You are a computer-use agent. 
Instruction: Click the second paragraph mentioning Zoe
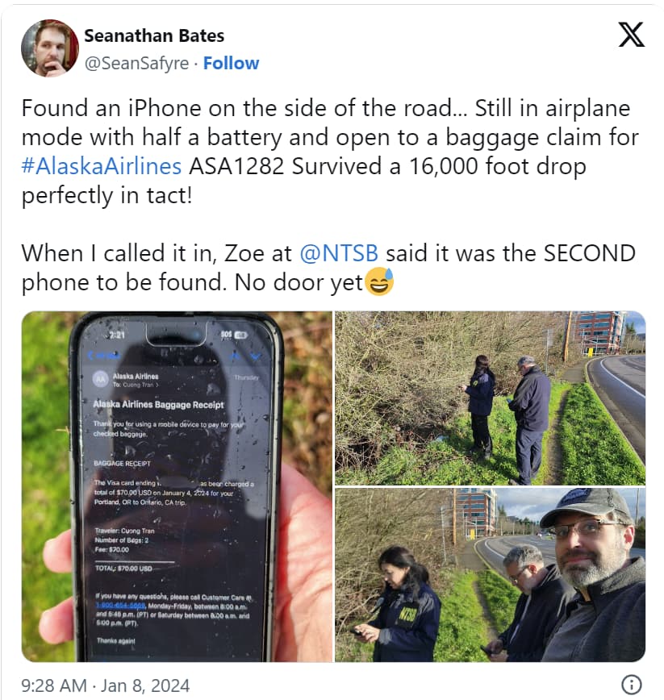pos(328,268)
